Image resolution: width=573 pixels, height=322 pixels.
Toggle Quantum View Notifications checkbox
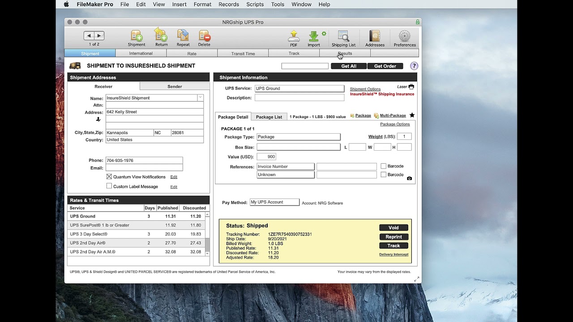(109, 177)
